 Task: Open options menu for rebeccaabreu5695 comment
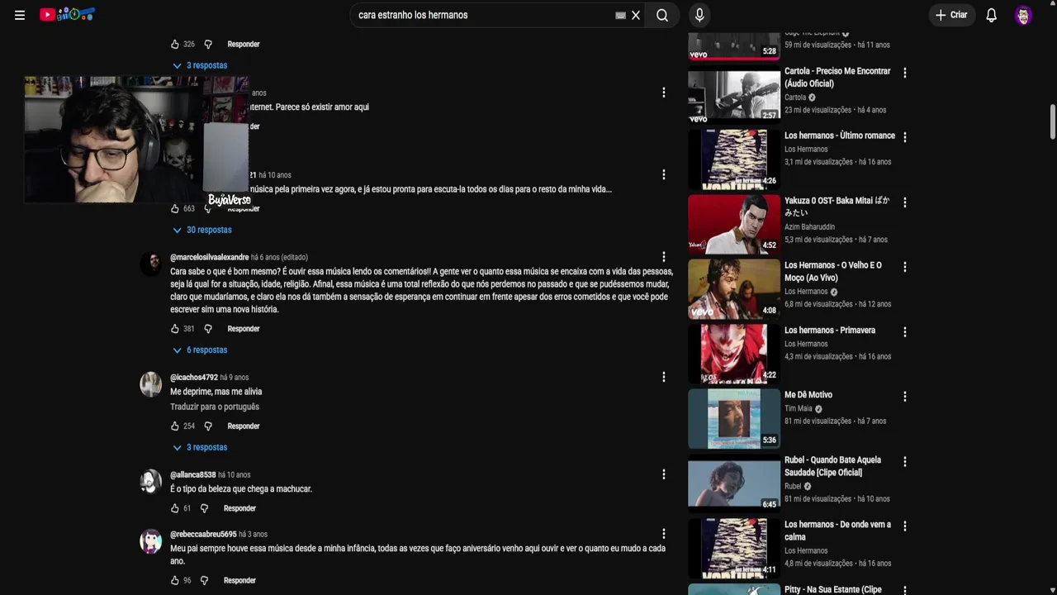663,534
